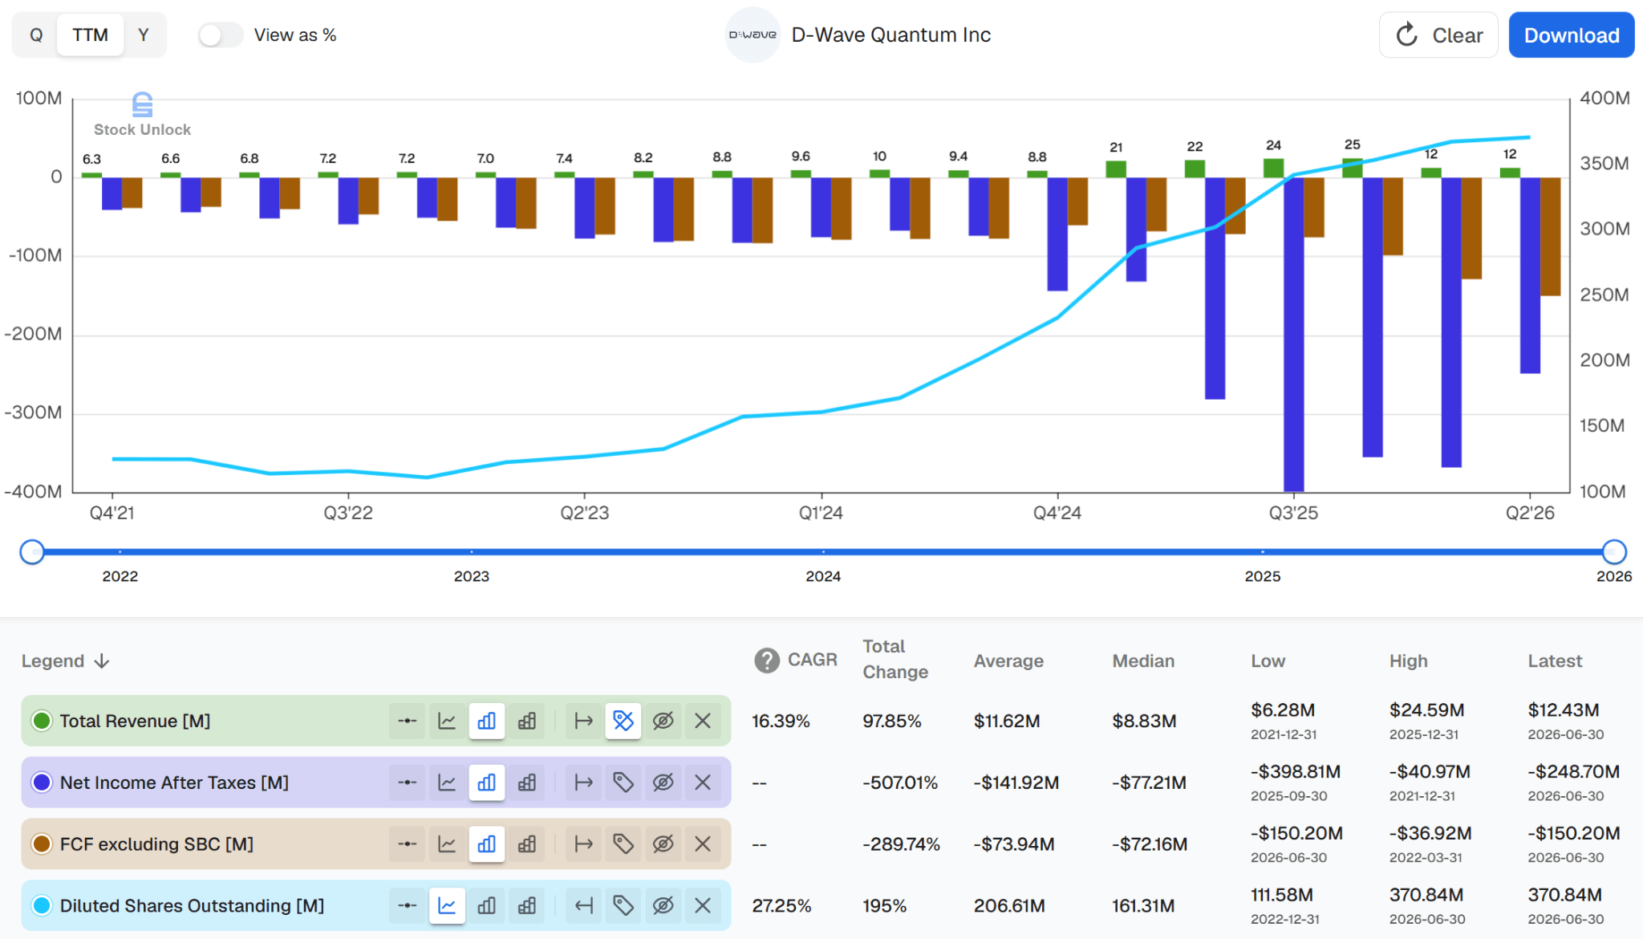Open D-Wave Quantum Inc company name
The height and width of the screenshot is (939, 1643).
coord(890,35)
